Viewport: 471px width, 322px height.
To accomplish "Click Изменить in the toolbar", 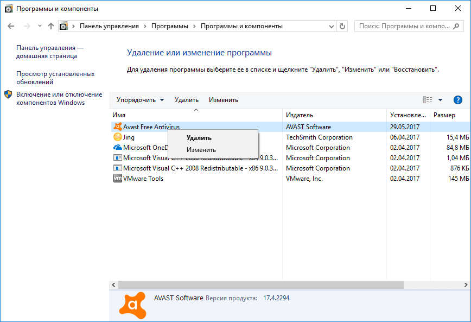I will point(224,100).
